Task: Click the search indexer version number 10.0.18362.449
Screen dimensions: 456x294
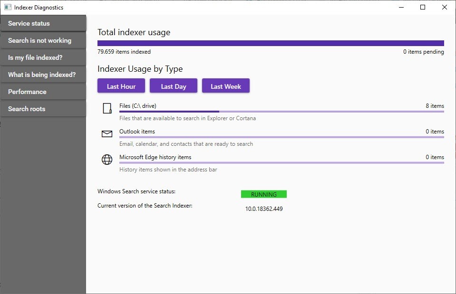Action: tap(264, 209)
